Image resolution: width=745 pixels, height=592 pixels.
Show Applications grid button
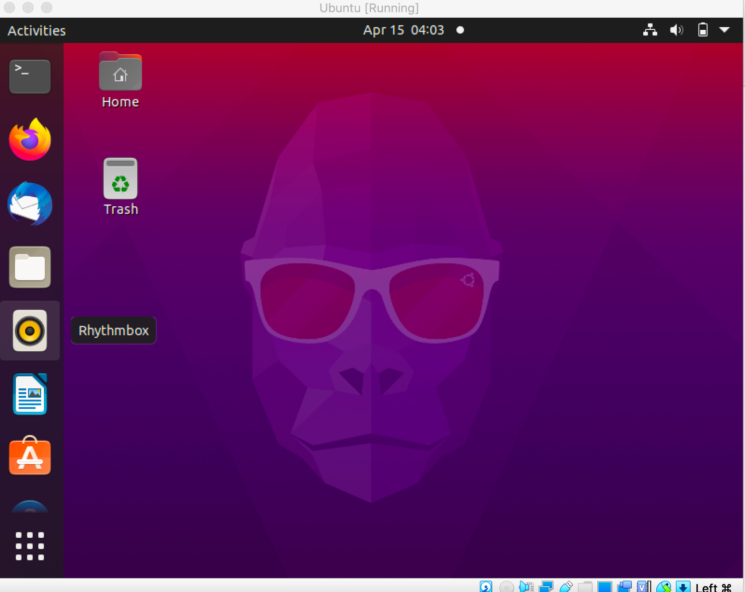click(x=30, y=546)
